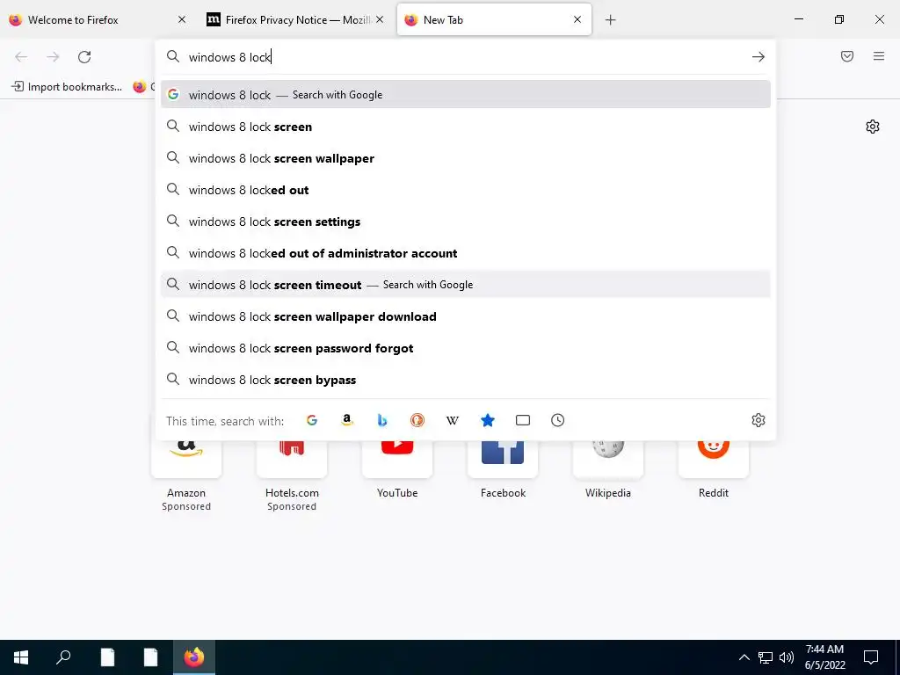This screenshot has height=675, width=900.
Task: Choose suggestion 'windows 8 lock screen bypass'
Action: (x=466, y=380)
